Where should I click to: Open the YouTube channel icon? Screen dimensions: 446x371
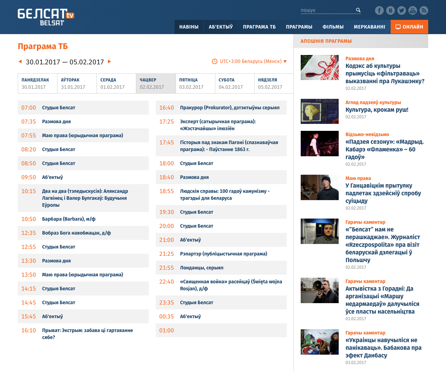coord(413,10)
